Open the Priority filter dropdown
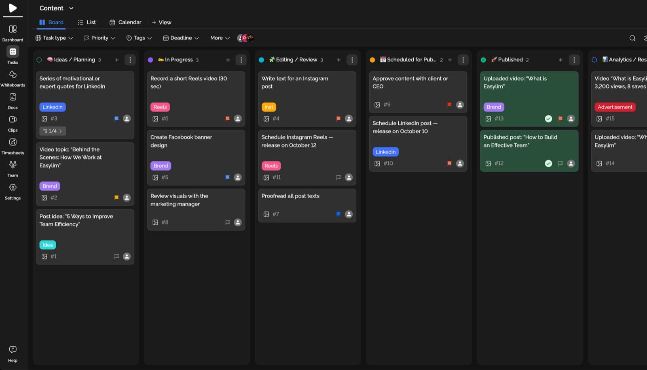Screen dimensions: 647x370 [x=99, y=38]
